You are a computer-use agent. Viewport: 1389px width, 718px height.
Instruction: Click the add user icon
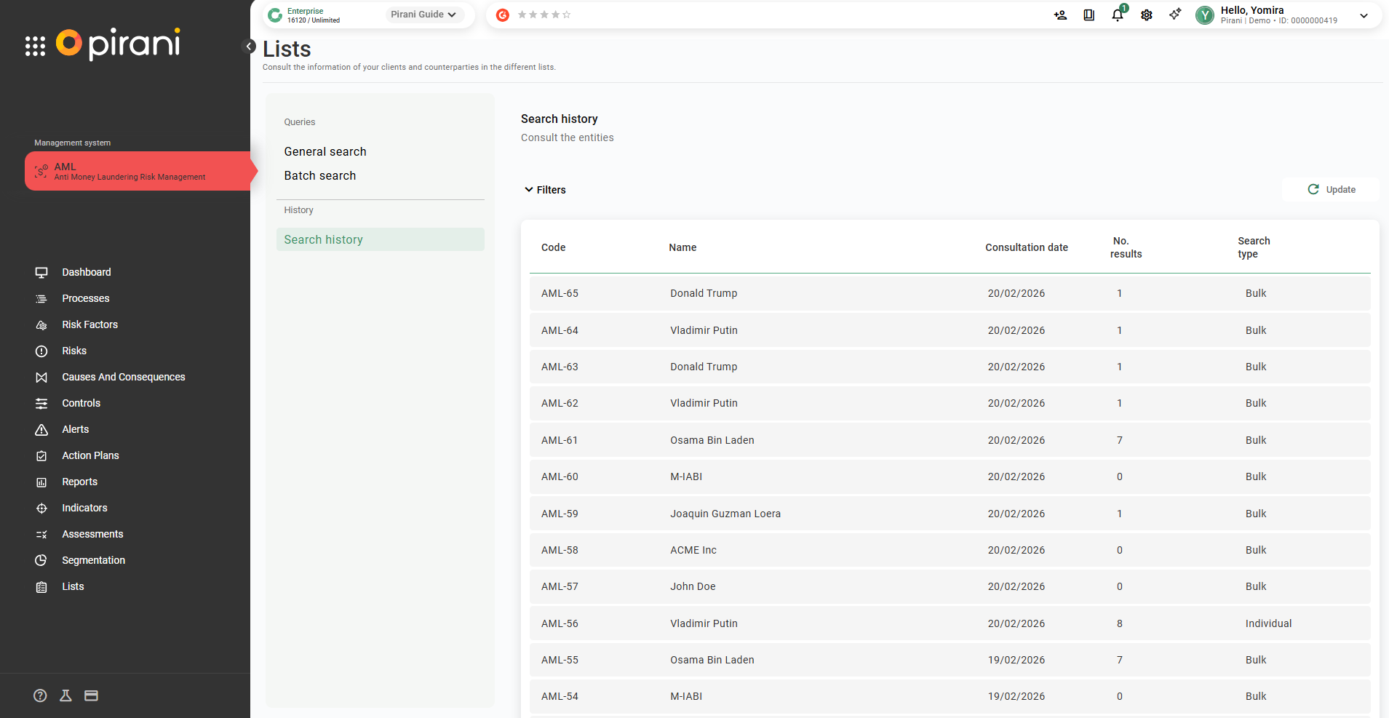[x=1060, y=15]
